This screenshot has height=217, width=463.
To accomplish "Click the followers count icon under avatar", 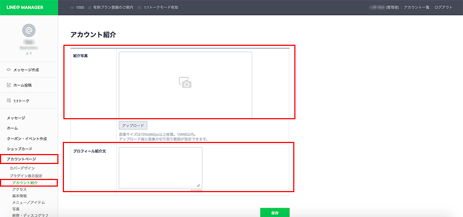I will [27, 54].
